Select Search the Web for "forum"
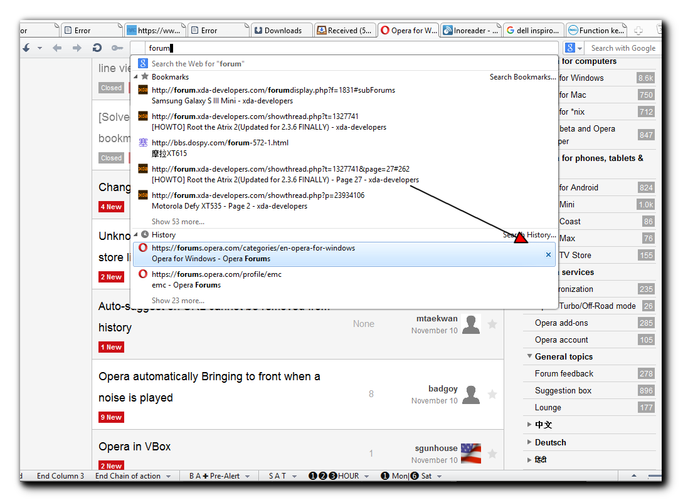683x503 pixels. tap(344, 63)
